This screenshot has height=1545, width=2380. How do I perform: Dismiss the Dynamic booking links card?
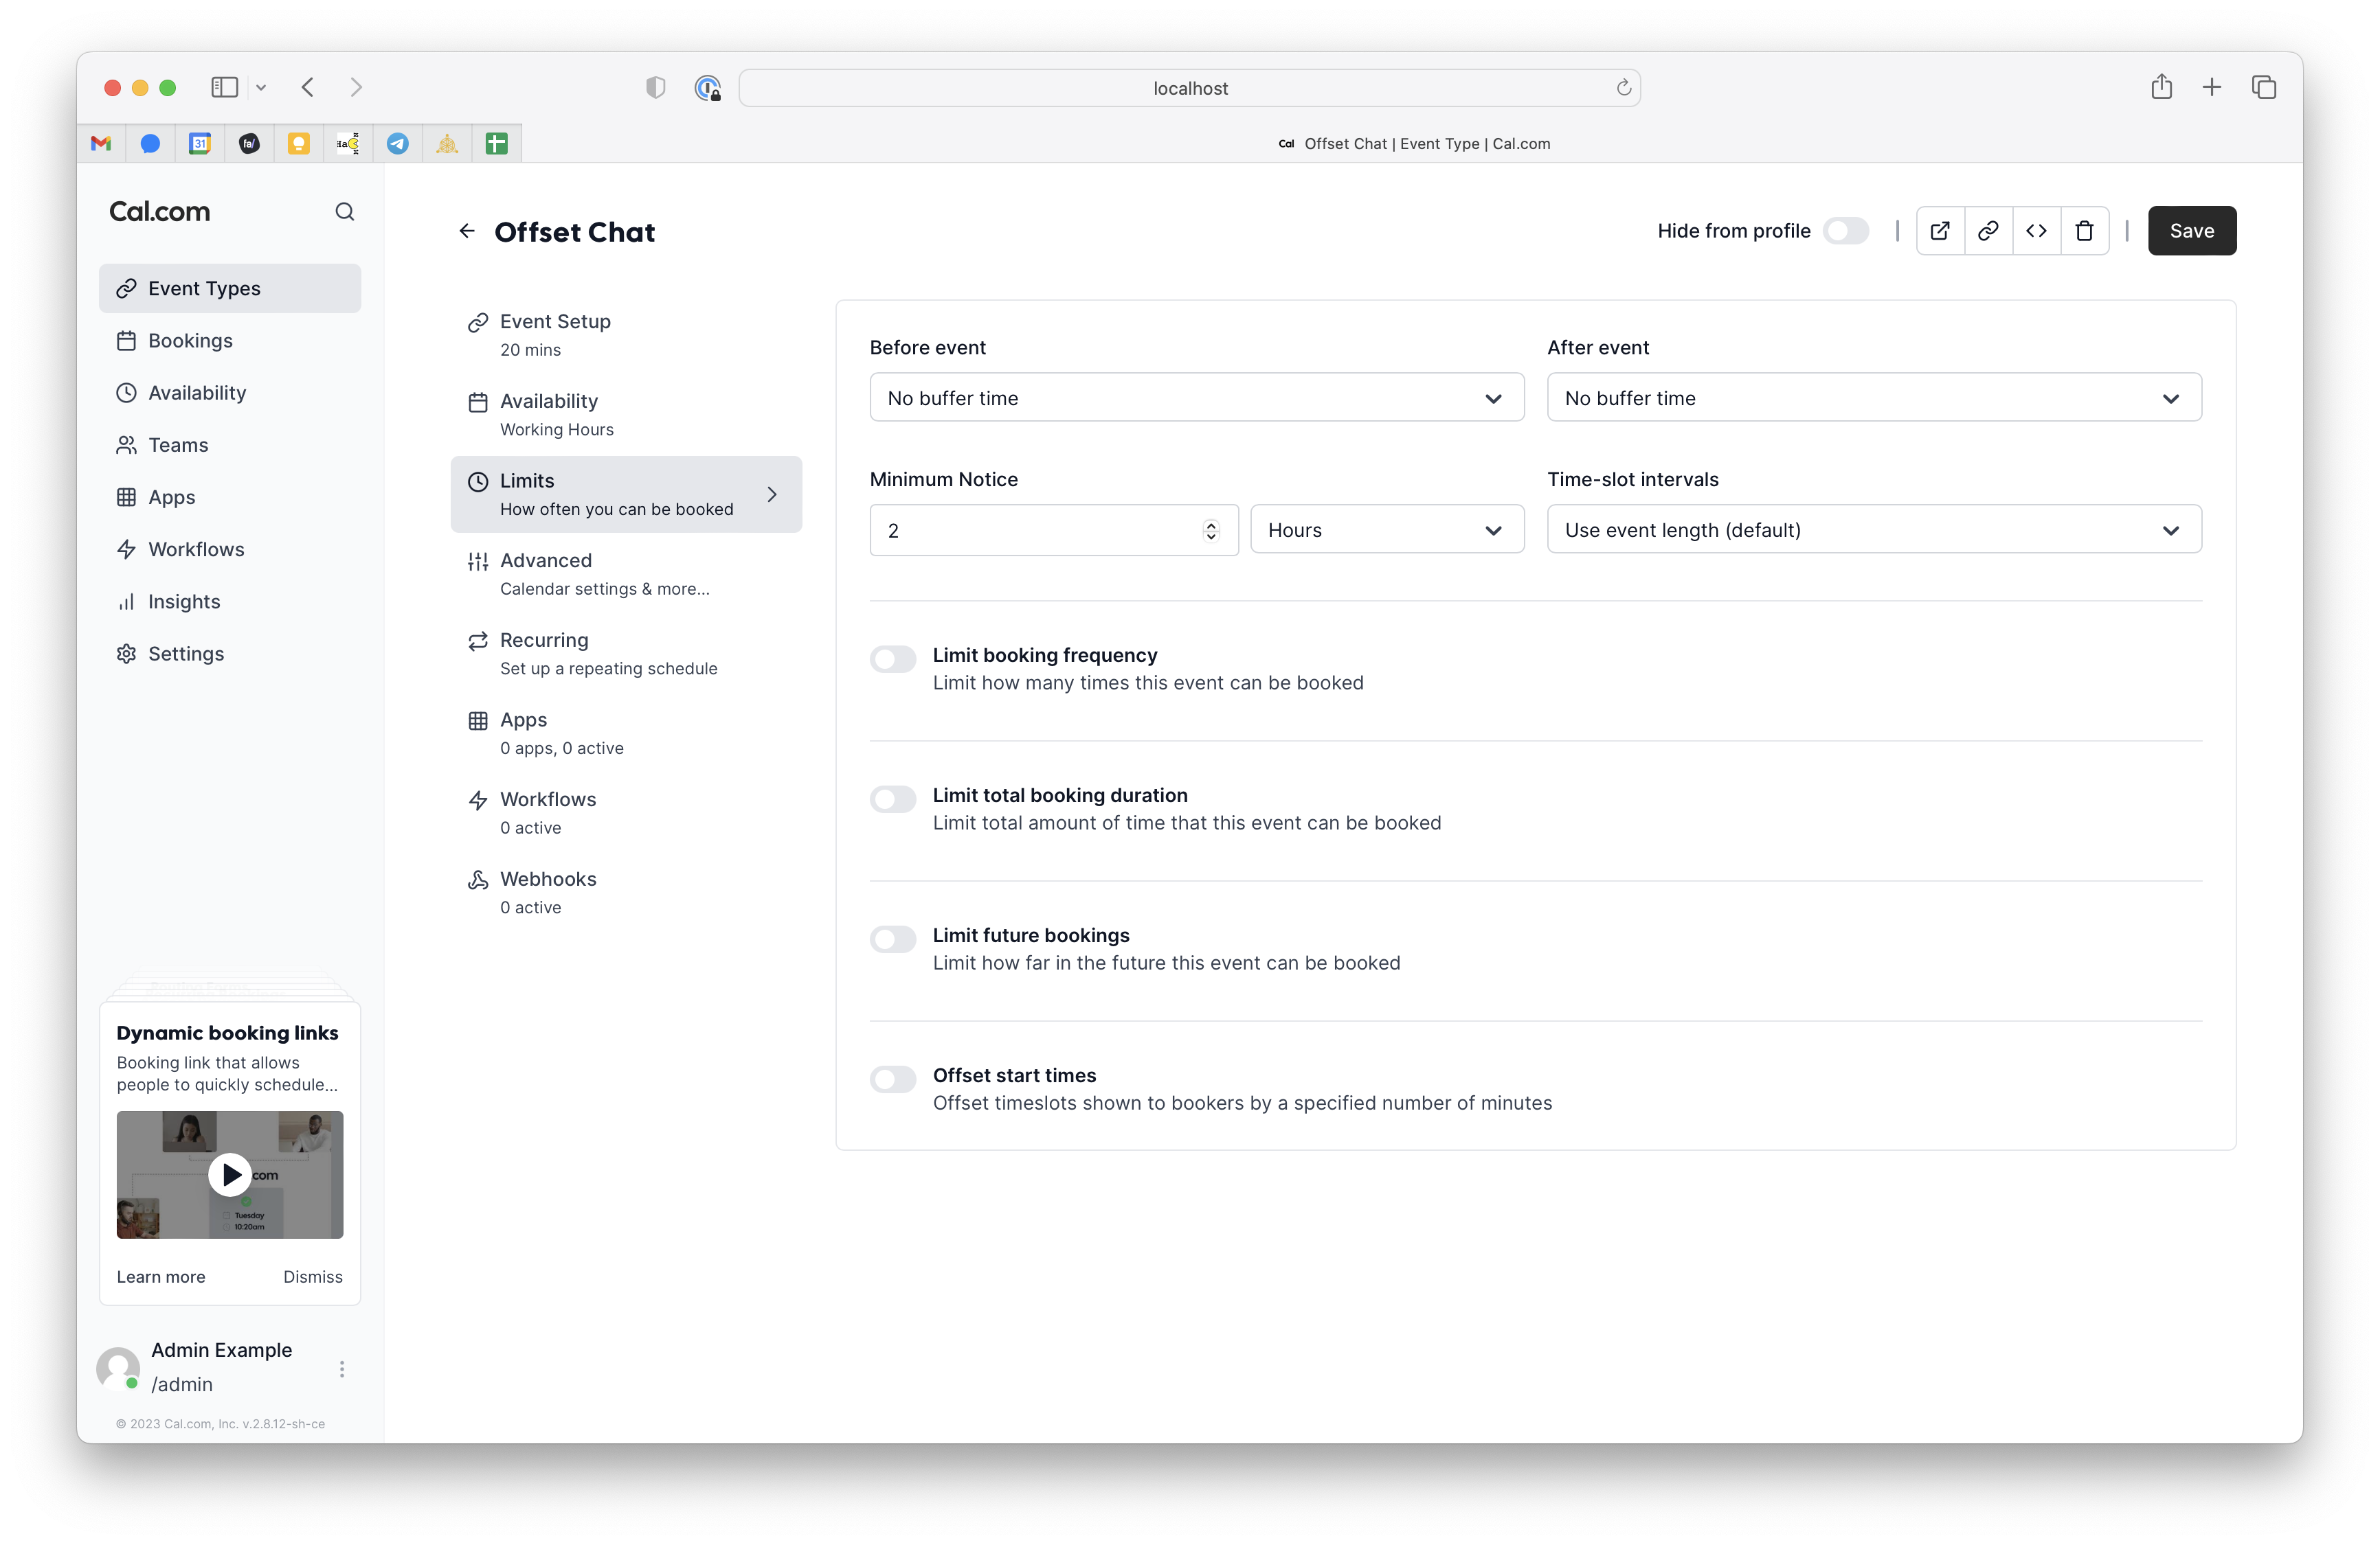312,1277
